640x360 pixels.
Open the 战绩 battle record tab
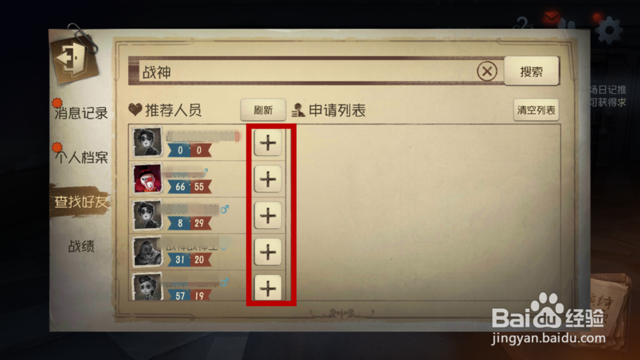pyautogui.click(x=81, y=246)
